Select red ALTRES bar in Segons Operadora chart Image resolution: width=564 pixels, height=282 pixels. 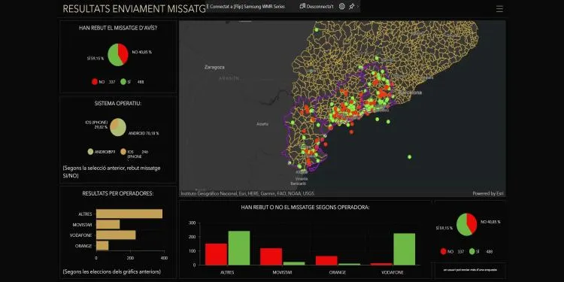(216, 254)
